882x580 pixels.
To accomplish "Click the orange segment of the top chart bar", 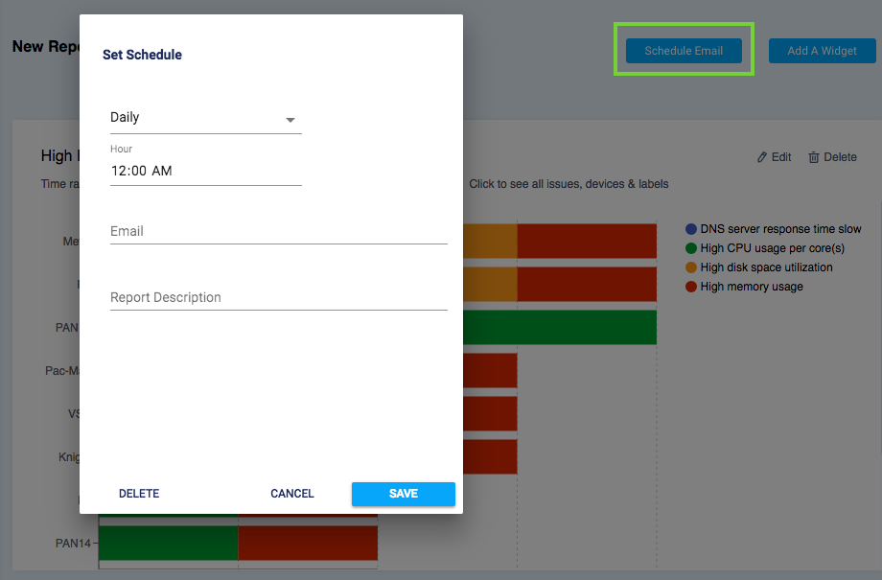I will pyautogui.click(x=490, y=242).
